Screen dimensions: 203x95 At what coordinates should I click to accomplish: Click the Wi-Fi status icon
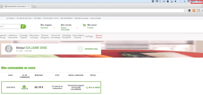(x=189, y=1)
